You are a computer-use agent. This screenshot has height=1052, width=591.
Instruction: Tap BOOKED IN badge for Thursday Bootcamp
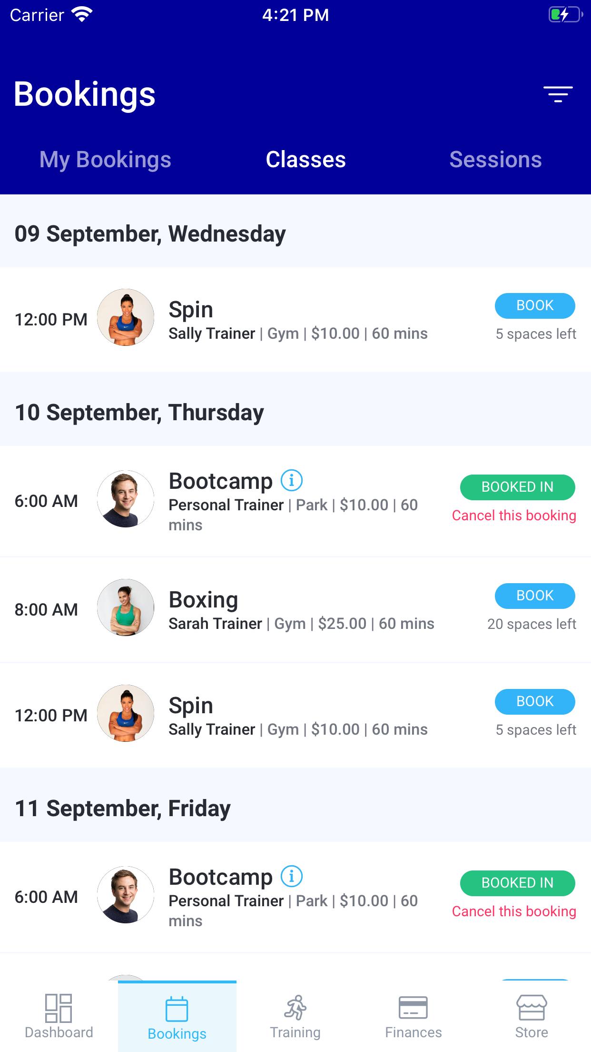point(518,487)
